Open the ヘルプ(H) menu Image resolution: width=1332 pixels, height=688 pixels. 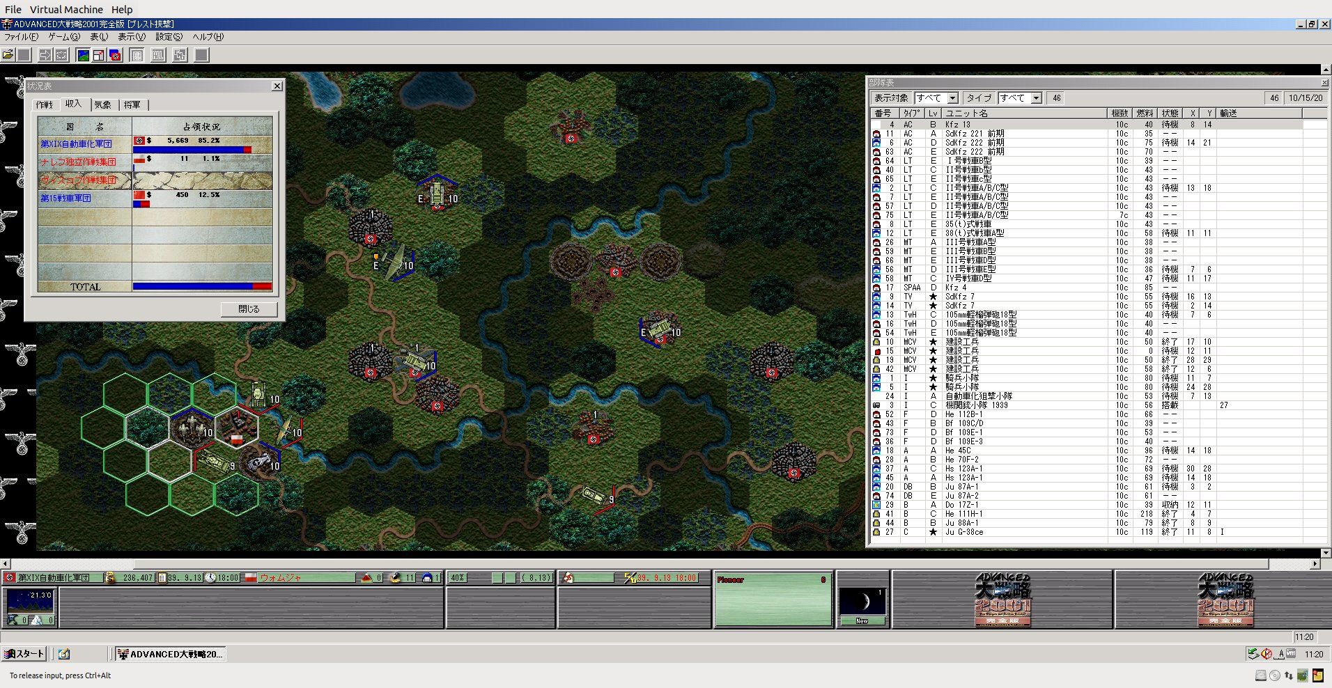208,37
